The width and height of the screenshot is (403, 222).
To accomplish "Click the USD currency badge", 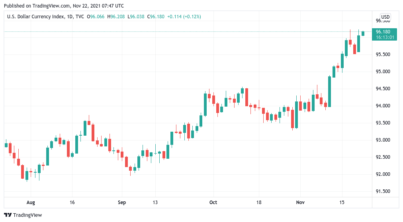I will click(x=385, y=17).
